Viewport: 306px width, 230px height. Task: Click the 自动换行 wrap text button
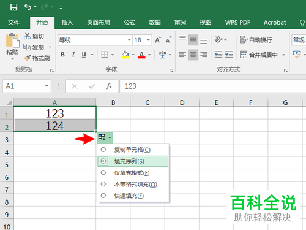[x=256, y=40]
